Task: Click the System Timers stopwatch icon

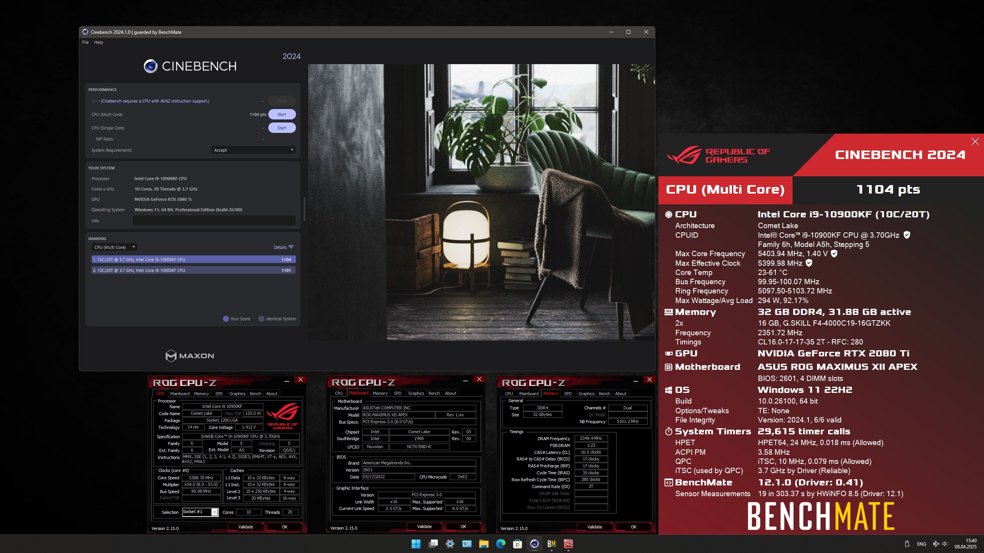Action: click(668, 432)
